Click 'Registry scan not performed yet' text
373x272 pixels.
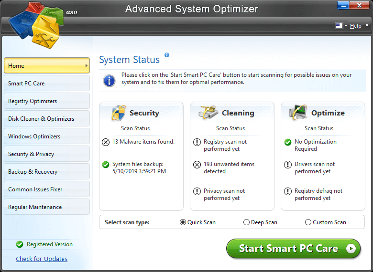(x=225, y=145)
